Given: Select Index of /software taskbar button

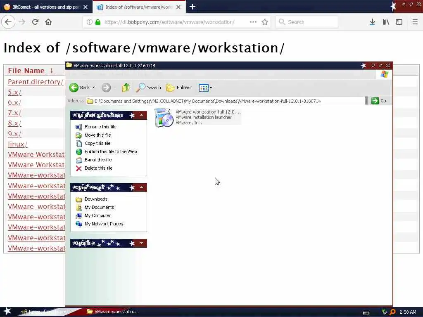Looking at the screenshot, I should (x=47, y=312).
